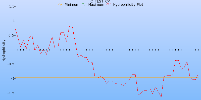Image resolution: width=201 pixels, height=100 pixels.
Task: Click where the red curve crosses the zero axis
Action: pyautogui.click(x=77, y=50)
